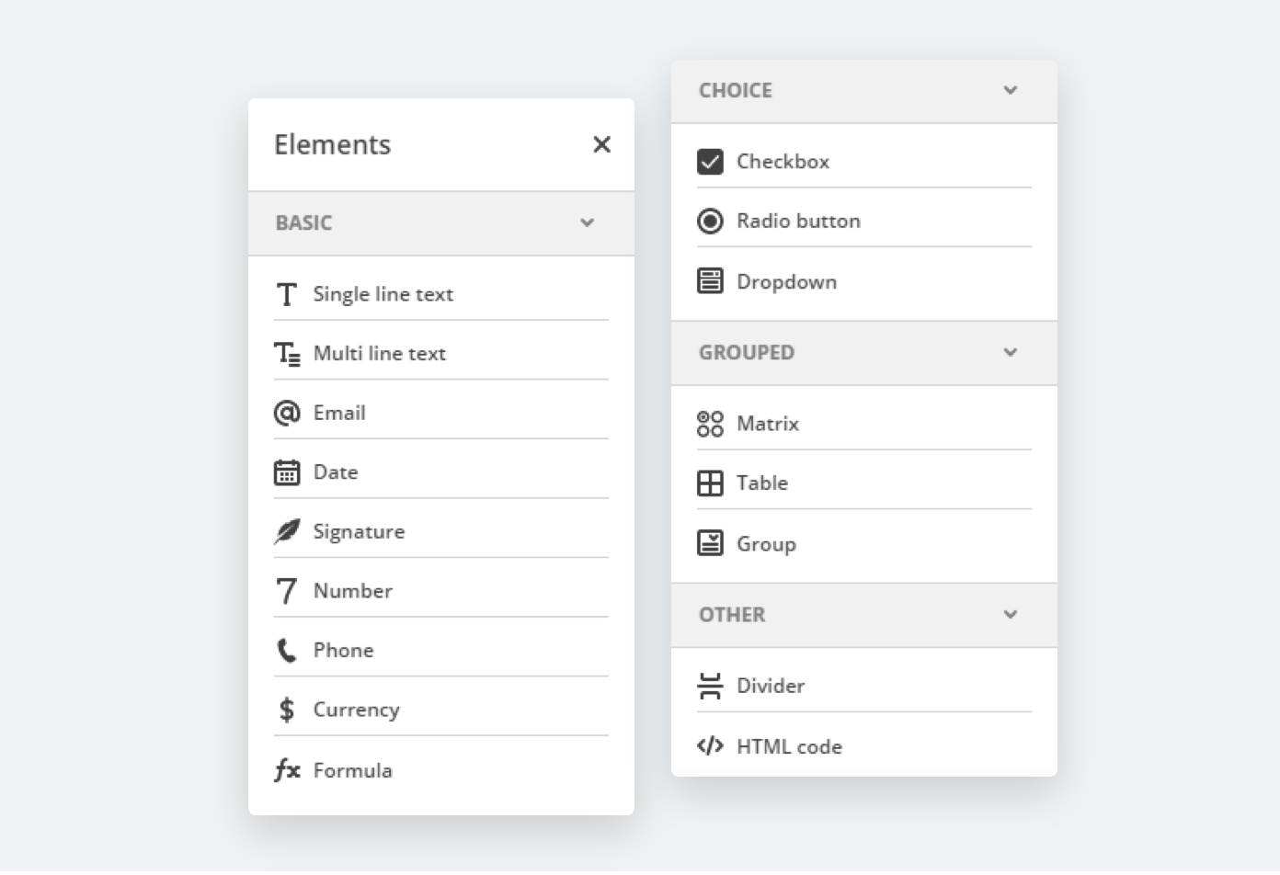Collapse the BASIC section chevron

click(588, 222)
